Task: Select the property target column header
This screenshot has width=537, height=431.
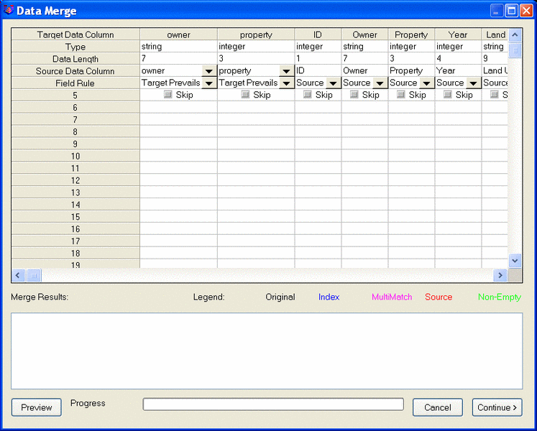Action: coord(256,34)
